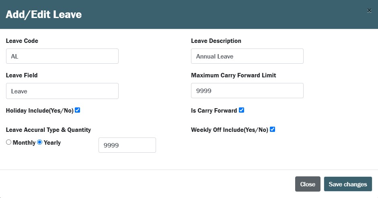This screenshot has height=198, width=378.
Task: Click the Add/Edit Leave dialog title
Action: (x=43, y=15)
